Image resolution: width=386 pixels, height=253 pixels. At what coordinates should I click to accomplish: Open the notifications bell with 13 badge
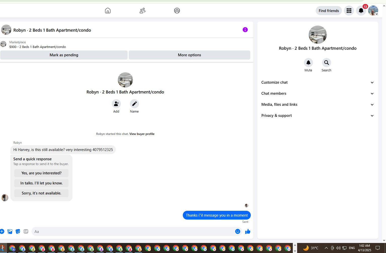(x=361, y=11)
